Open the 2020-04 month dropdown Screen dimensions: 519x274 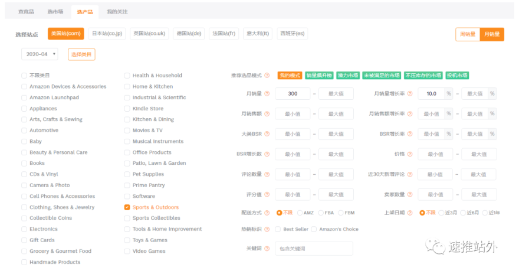[40, 54]
